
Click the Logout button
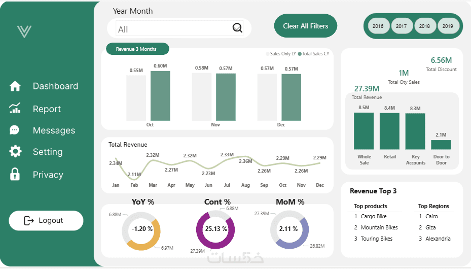pyautogui.click(x=46, y=221)
